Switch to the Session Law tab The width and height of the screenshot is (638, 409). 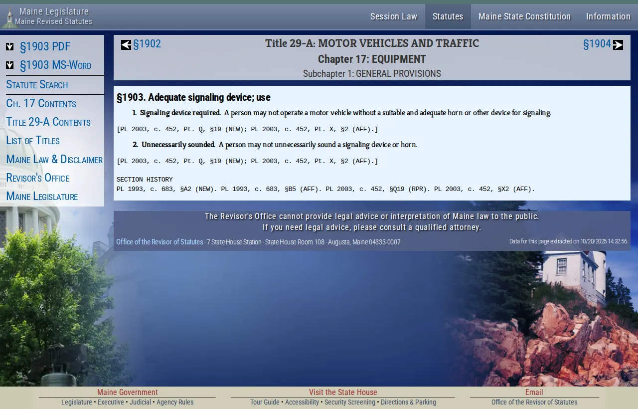pyautogui.click(x=394, y=16)
